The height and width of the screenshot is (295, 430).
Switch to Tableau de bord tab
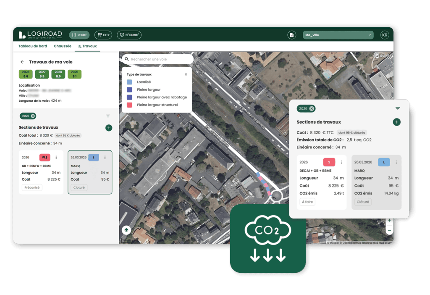click(x=33, y=46)
